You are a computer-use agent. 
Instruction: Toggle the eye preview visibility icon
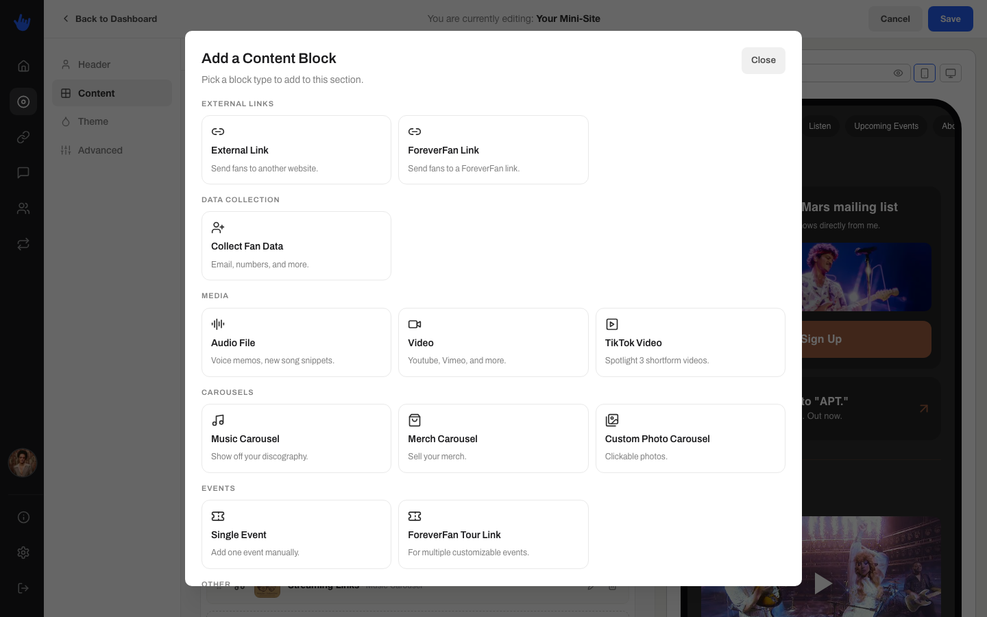pyautogui.click(x=898, y=73)
